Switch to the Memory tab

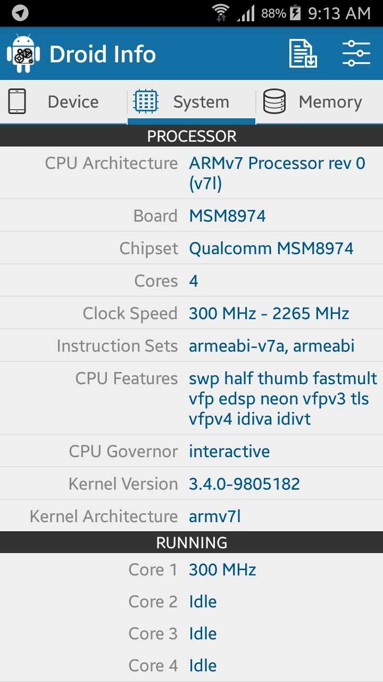(319, 102)
